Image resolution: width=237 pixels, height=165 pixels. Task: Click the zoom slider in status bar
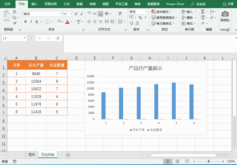(x=209, y=161)
